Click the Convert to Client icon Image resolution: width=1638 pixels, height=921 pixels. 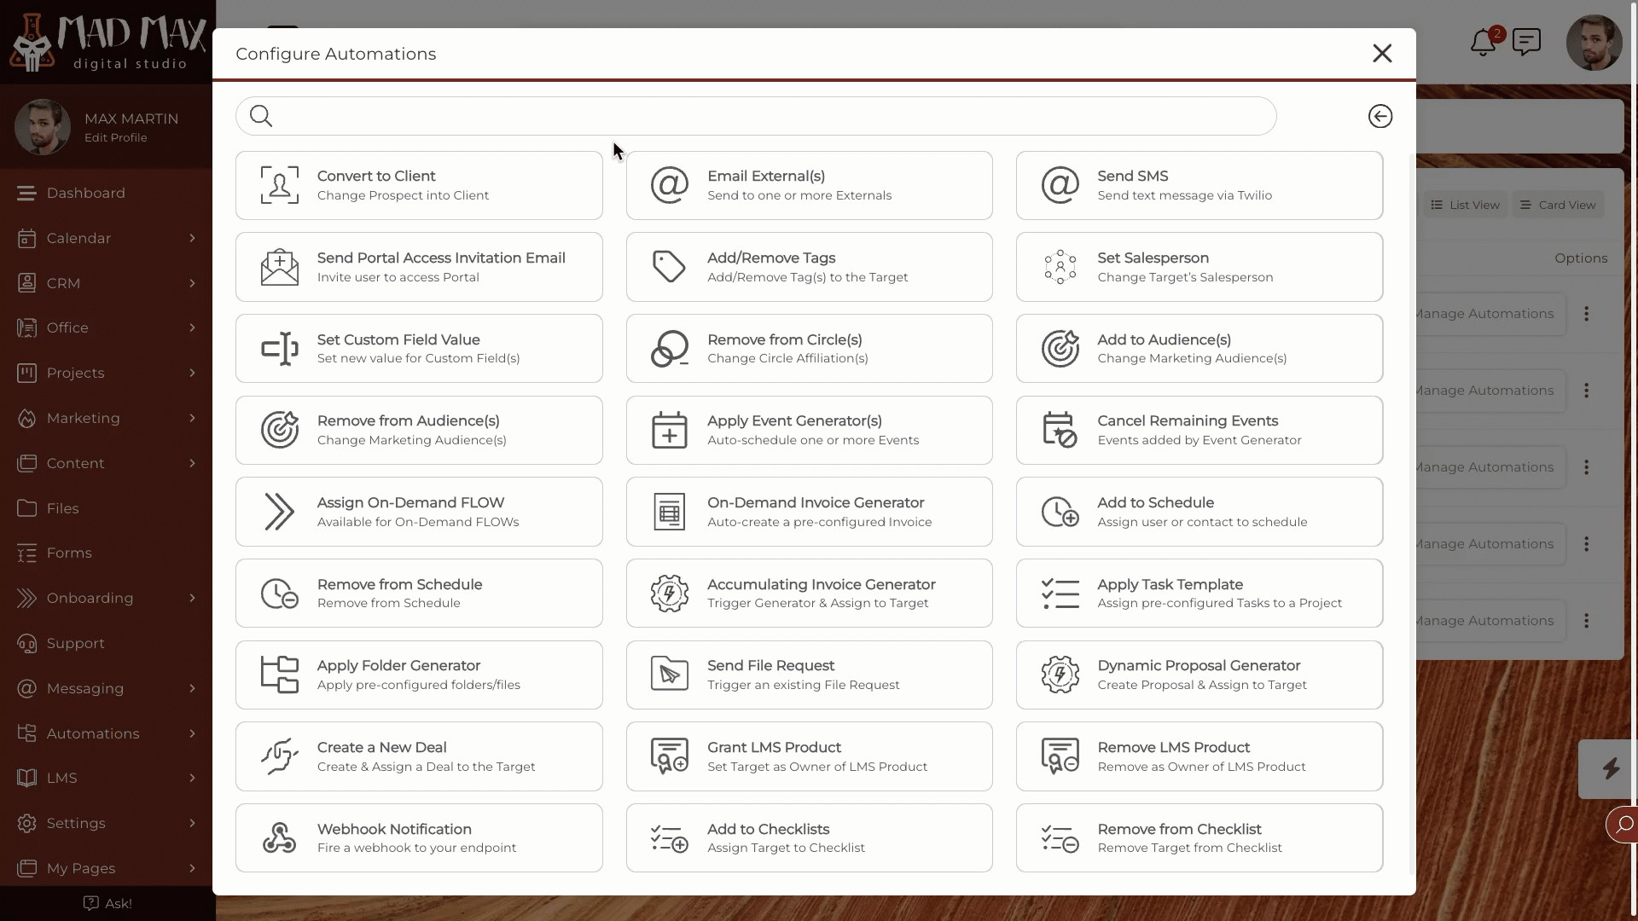(279, 184)
